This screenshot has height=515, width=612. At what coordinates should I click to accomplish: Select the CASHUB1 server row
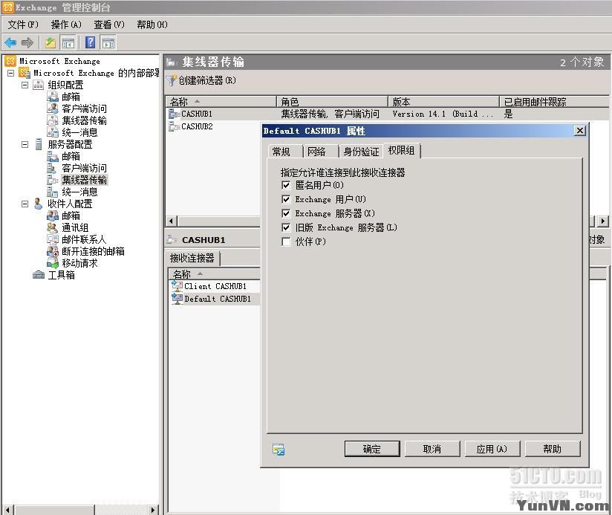tap(387, 114)
